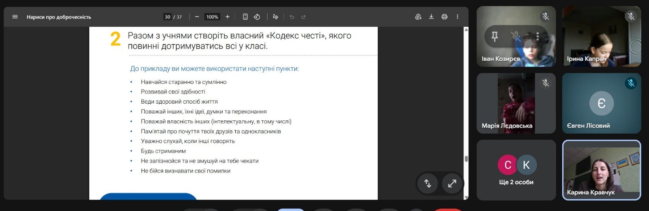Open the PDF sidebar hamburger menu
The height and width of the screenshot is (211, 649).
pyautogui.click(x=15, y=17)
